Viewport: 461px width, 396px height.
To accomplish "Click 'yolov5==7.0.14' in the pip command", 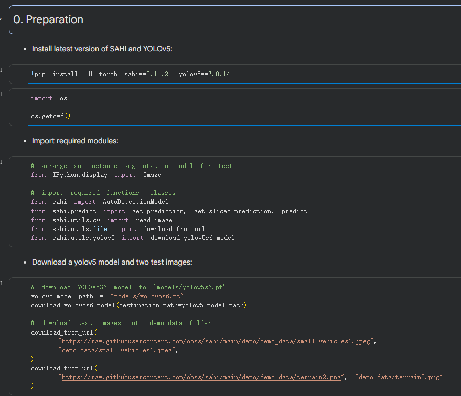I will (x=205, y=74).
